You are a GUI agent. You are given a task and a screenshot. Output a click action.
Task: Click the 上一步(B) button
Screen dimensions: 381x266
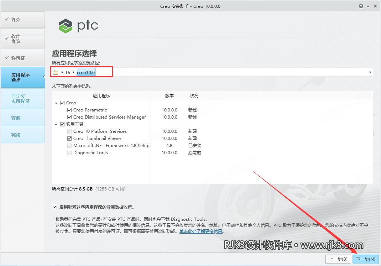pos(338,259)
